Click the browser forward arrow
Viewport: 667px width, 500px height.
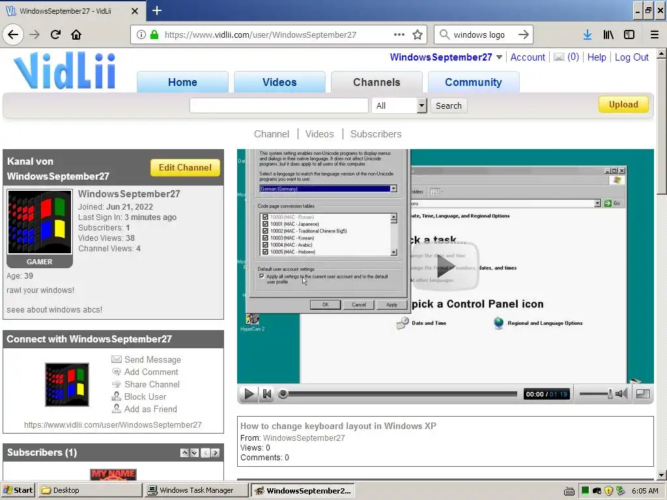(35, 35)
